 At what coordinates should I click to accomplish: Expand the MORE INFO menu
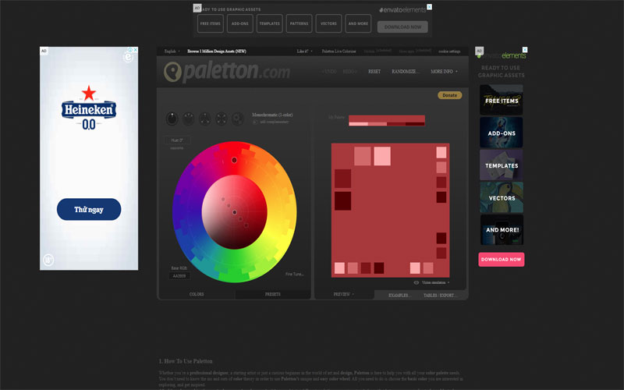[x=444, y=72]
